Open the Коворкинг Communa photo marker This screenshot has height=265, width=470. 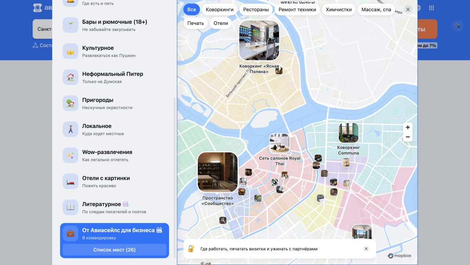(x=348, y=133)
